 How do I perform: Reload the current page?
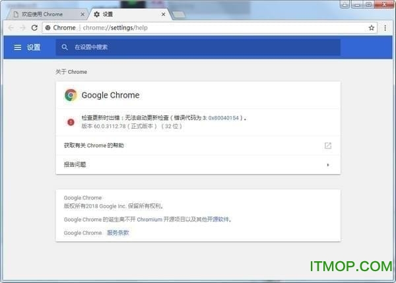34,28
